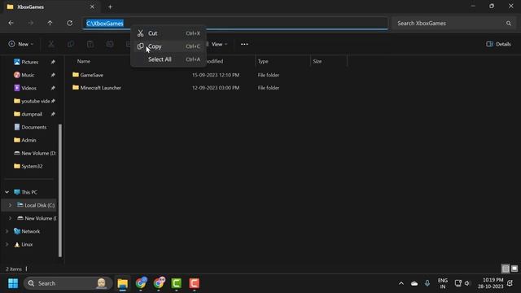Click the Paste toolbar icon
Image resolution: width=521 pixels, height=293 pixels.
90,44
